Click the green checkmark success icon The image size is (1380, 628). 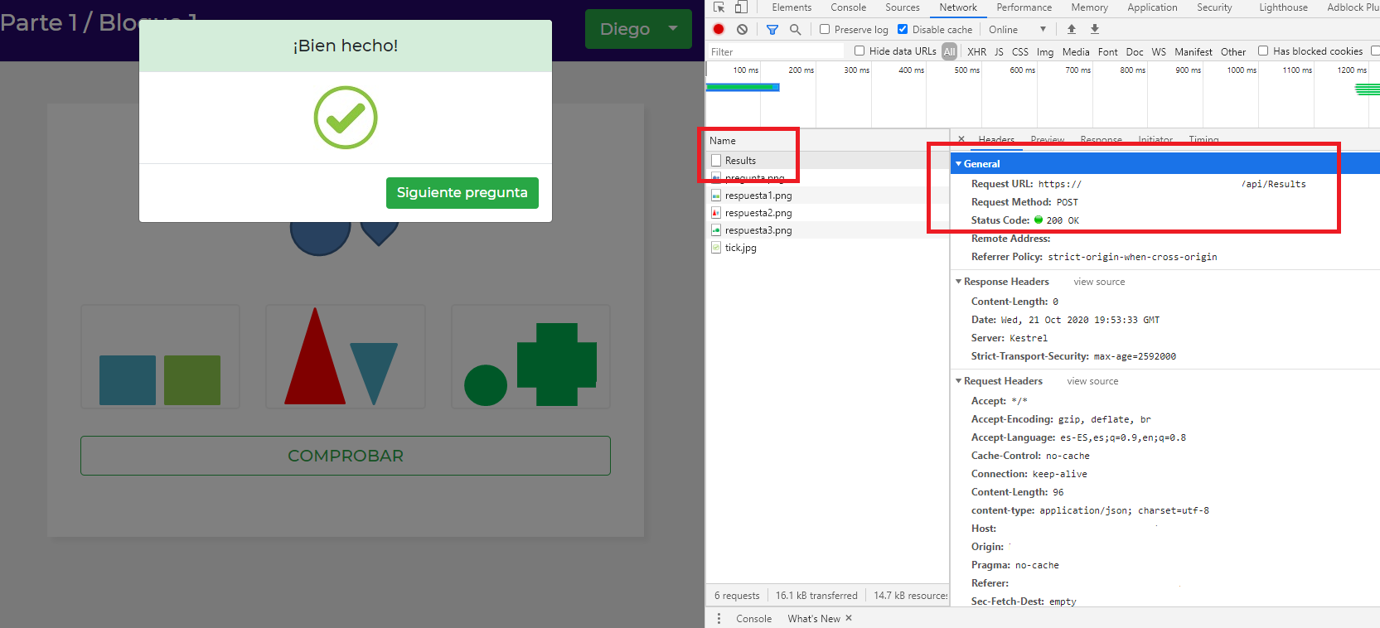pos(346,118)
